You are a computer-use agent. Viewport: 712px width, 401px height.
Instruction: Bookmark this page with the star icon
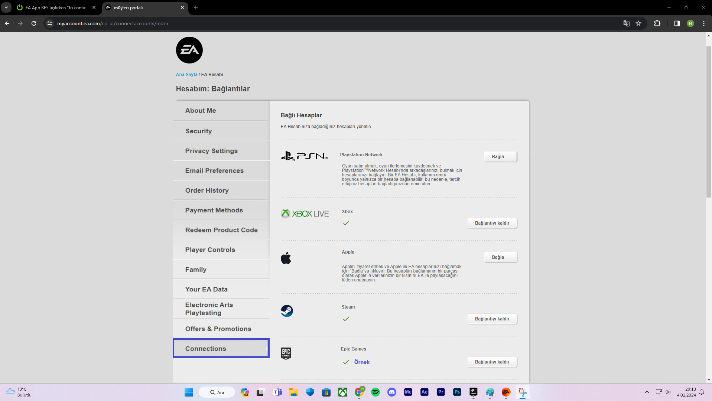pyautogui.click(x=638, y=23)
